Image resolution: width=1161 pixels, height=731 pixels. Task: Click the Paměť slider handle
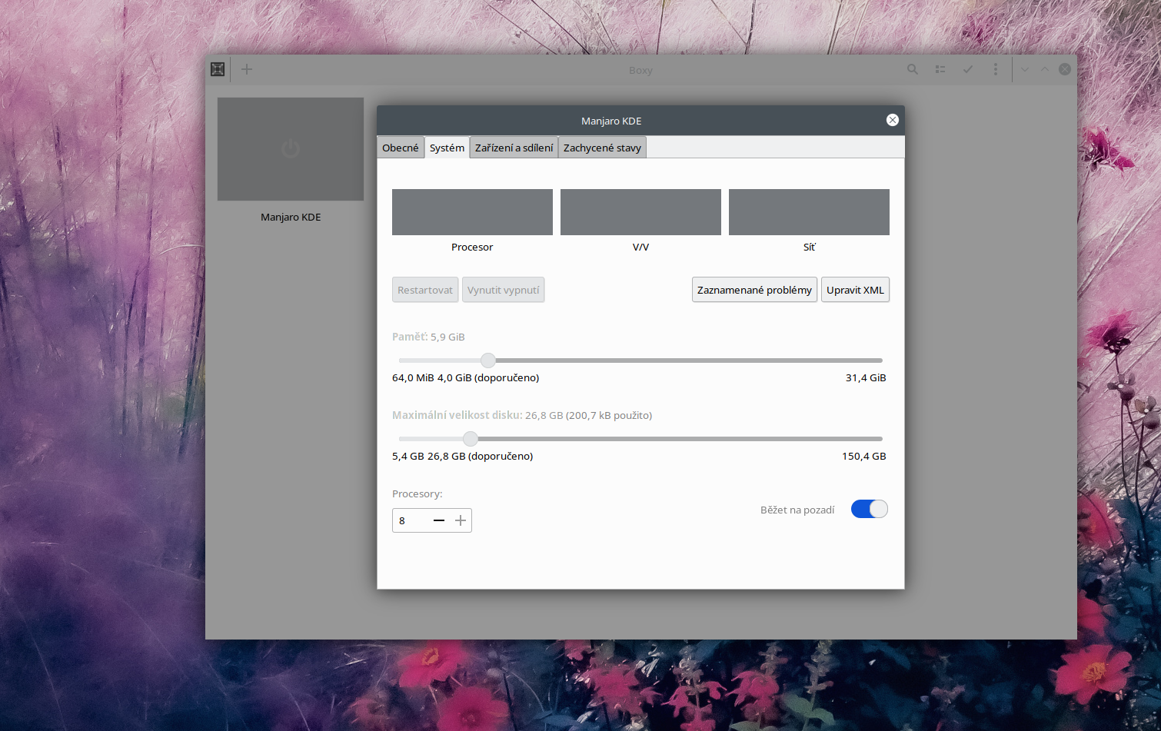coord(488,360)
